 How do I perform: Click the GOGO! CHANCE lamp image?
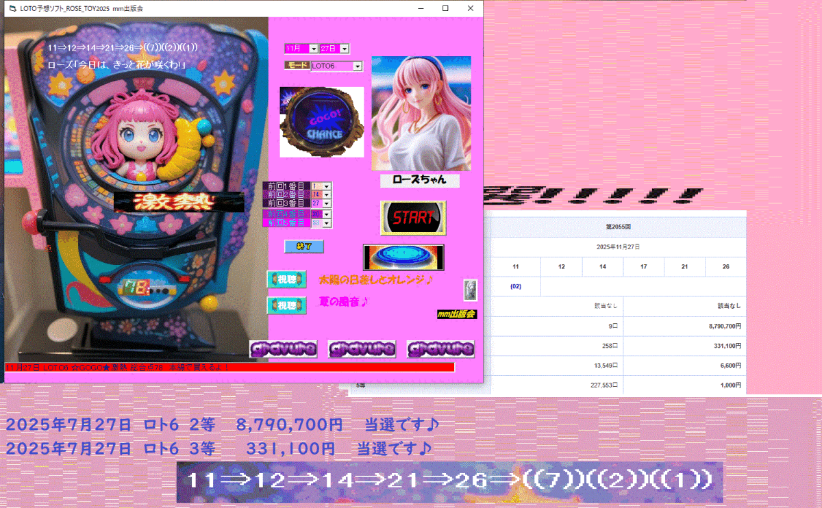(321, 122)
